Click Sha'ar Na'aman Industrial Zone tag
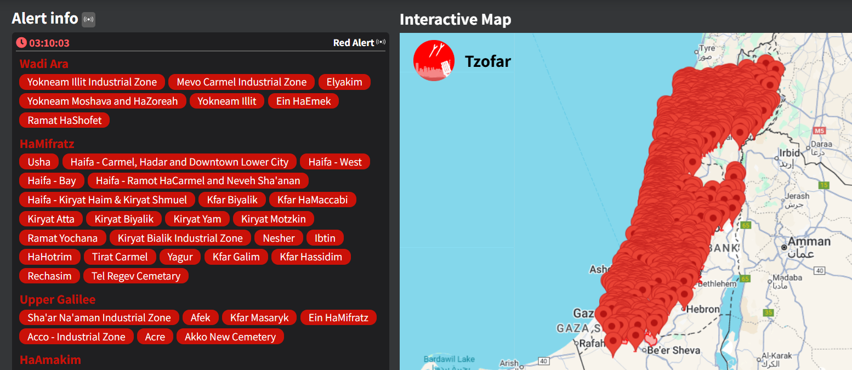Screen dimensions: 852x370 tap(99, 317)
